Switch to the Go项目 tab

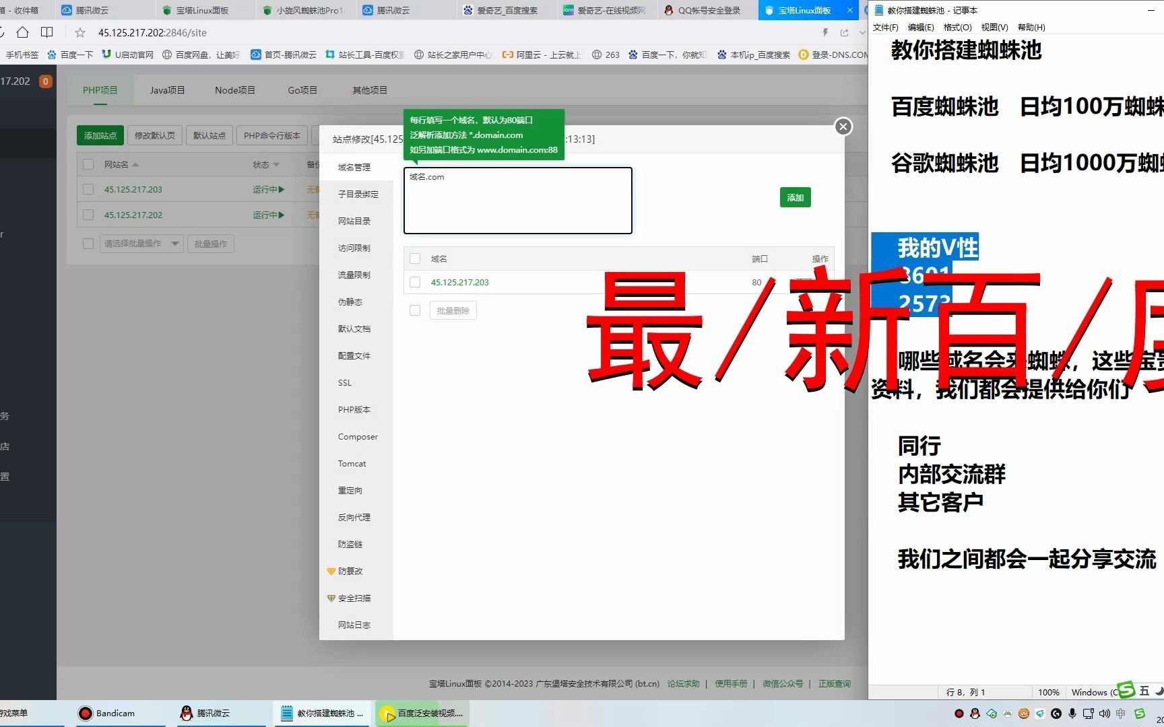302,90
